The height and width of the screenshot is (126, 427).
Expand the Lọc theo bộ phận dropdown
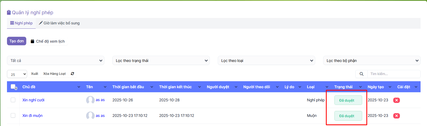click(372, 61)
